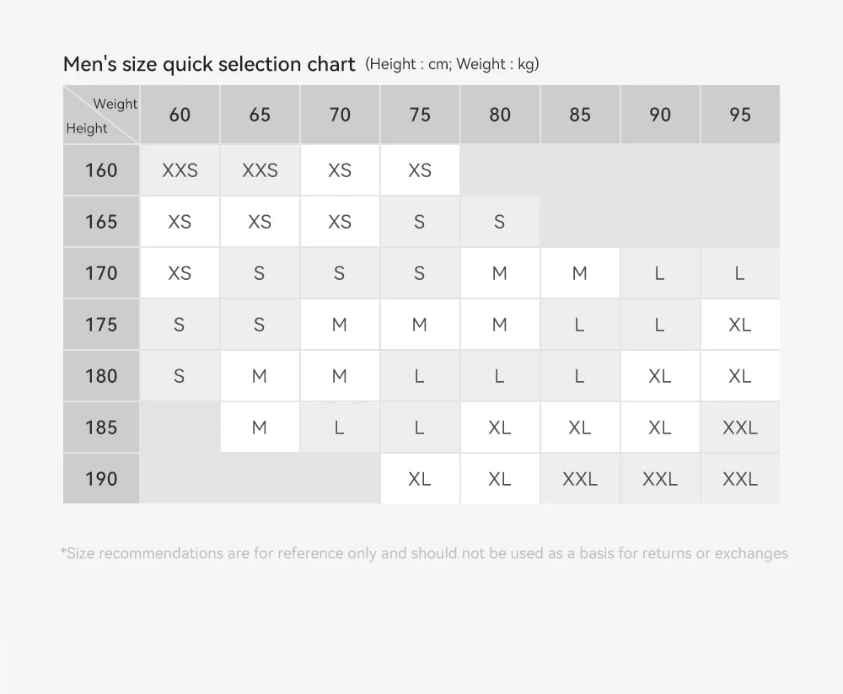
Task: Select XL cell for 190 cm, 75 kg
Action: pyautogui.click(x=420, y=479)
